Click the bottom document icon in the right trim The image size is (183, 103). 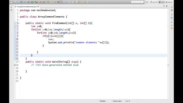[x=172, y=28]
